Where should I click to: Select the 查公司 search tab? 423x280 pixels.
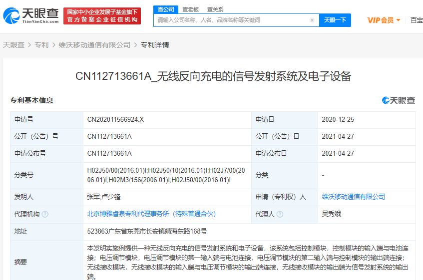[x=166, y=9]
